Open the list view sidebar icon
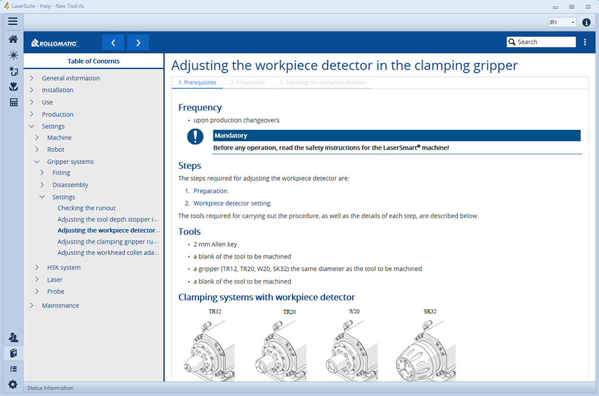The image size is (599, 396). click(13, 369)
